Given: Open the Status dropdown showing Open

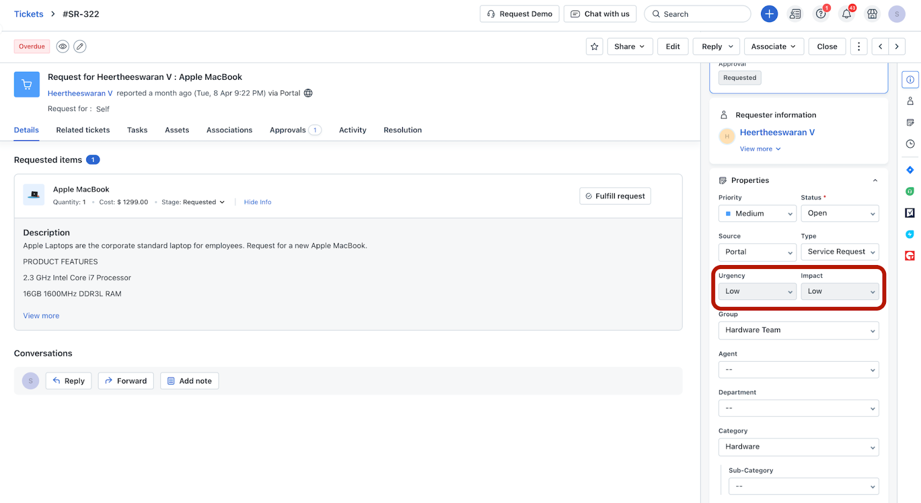Looking at the screenshot, I should point(840,213).
